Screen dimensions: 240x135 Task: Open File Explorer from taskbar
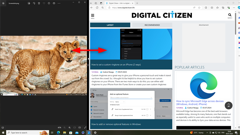pos(64,132)
